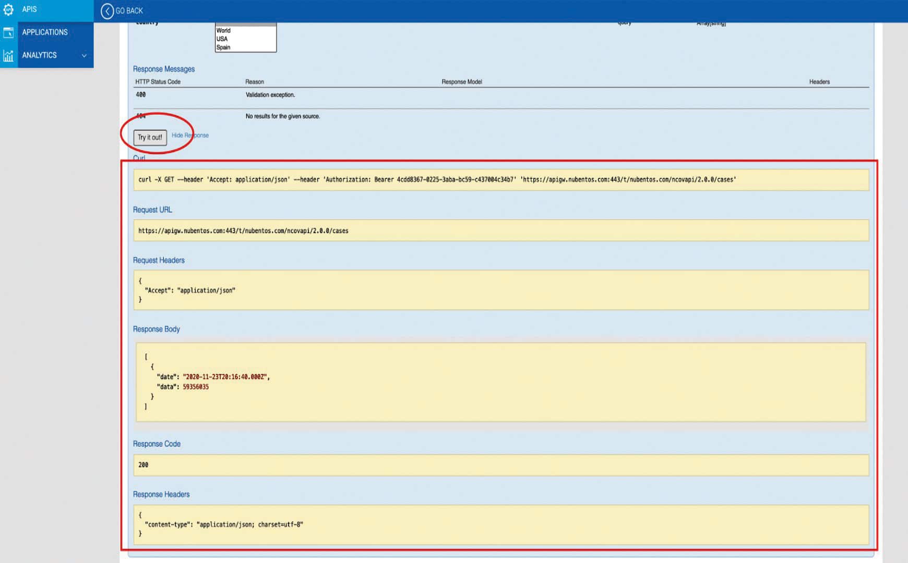This screenshot has width=908, height=563.
Task: Click inside the Curl command box
Action: click(500, 180)
